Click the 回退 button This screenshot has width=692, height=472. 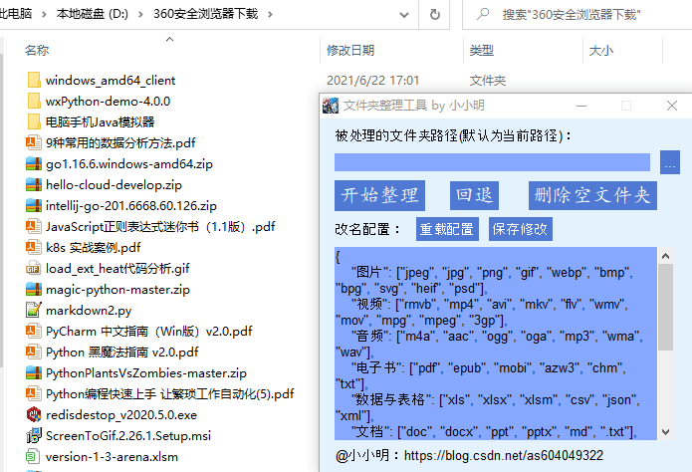click(474, 195)
